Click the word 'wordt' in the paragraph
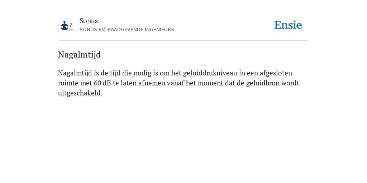 click(x=290, y=83)
